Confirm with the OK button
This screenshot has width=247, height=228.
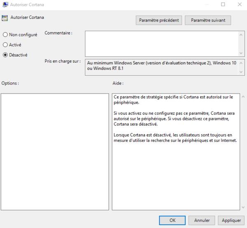pos(172,220)
